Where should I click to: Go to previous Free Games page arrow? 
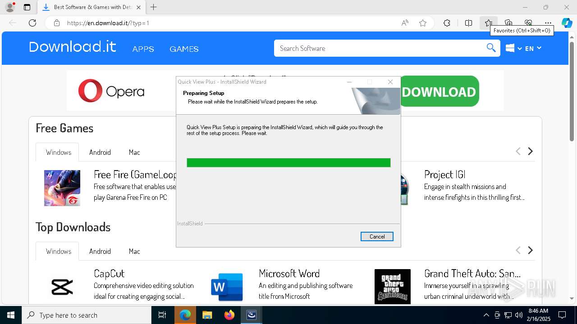(x=518, y=151)
